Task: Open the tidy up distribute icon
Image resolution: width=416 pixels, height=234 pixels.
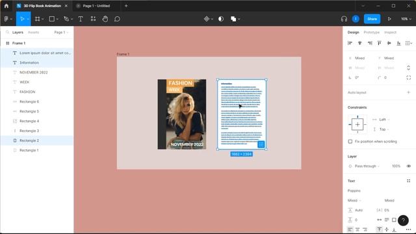Action: click(x=408, y=43)
